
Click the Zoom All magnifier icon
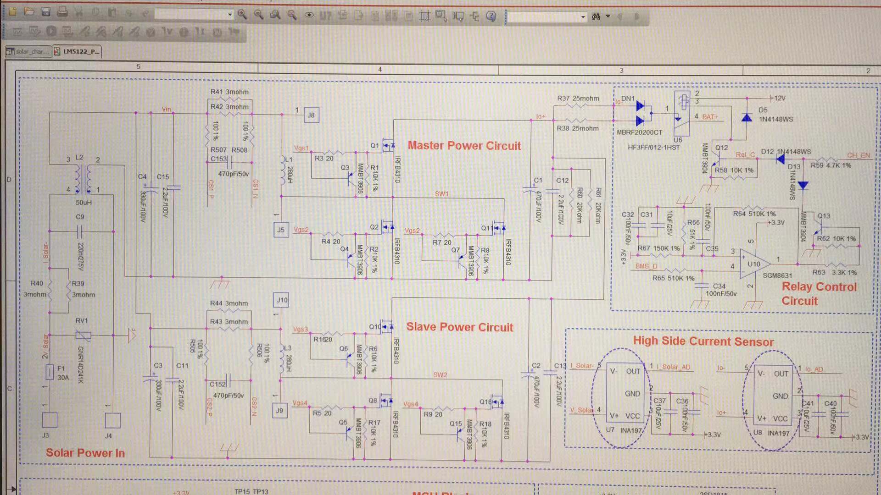pos(292,15)
